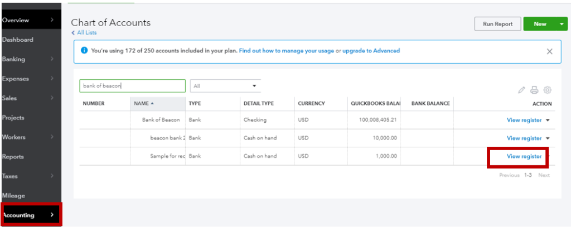Image resolution: width=571 pixels, height=231 pixels.
Task: Expand the All account filter dropdown
Action: click(225, 86)
